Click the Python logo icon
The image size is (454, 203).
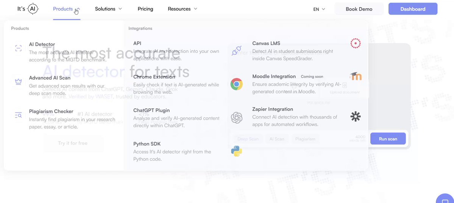click(x=237, y=151)
